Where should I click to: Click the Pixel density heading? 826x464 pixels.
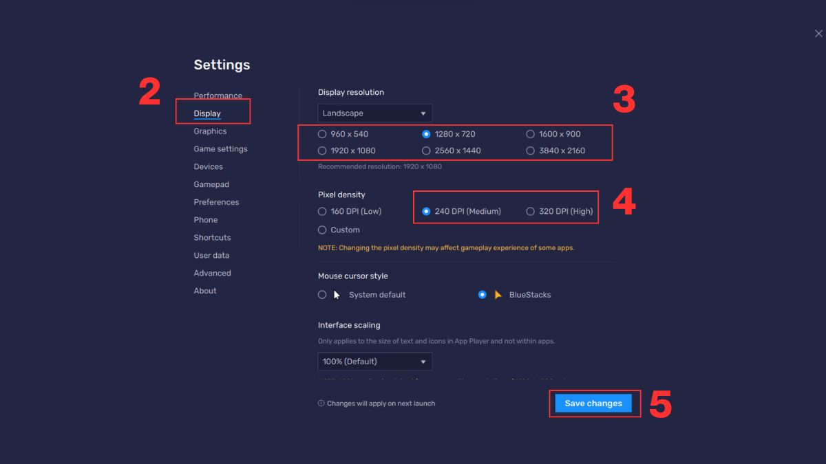(341, 195)
